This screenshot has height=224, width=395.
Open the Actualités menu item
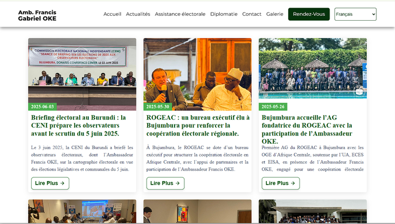point(138,14)
